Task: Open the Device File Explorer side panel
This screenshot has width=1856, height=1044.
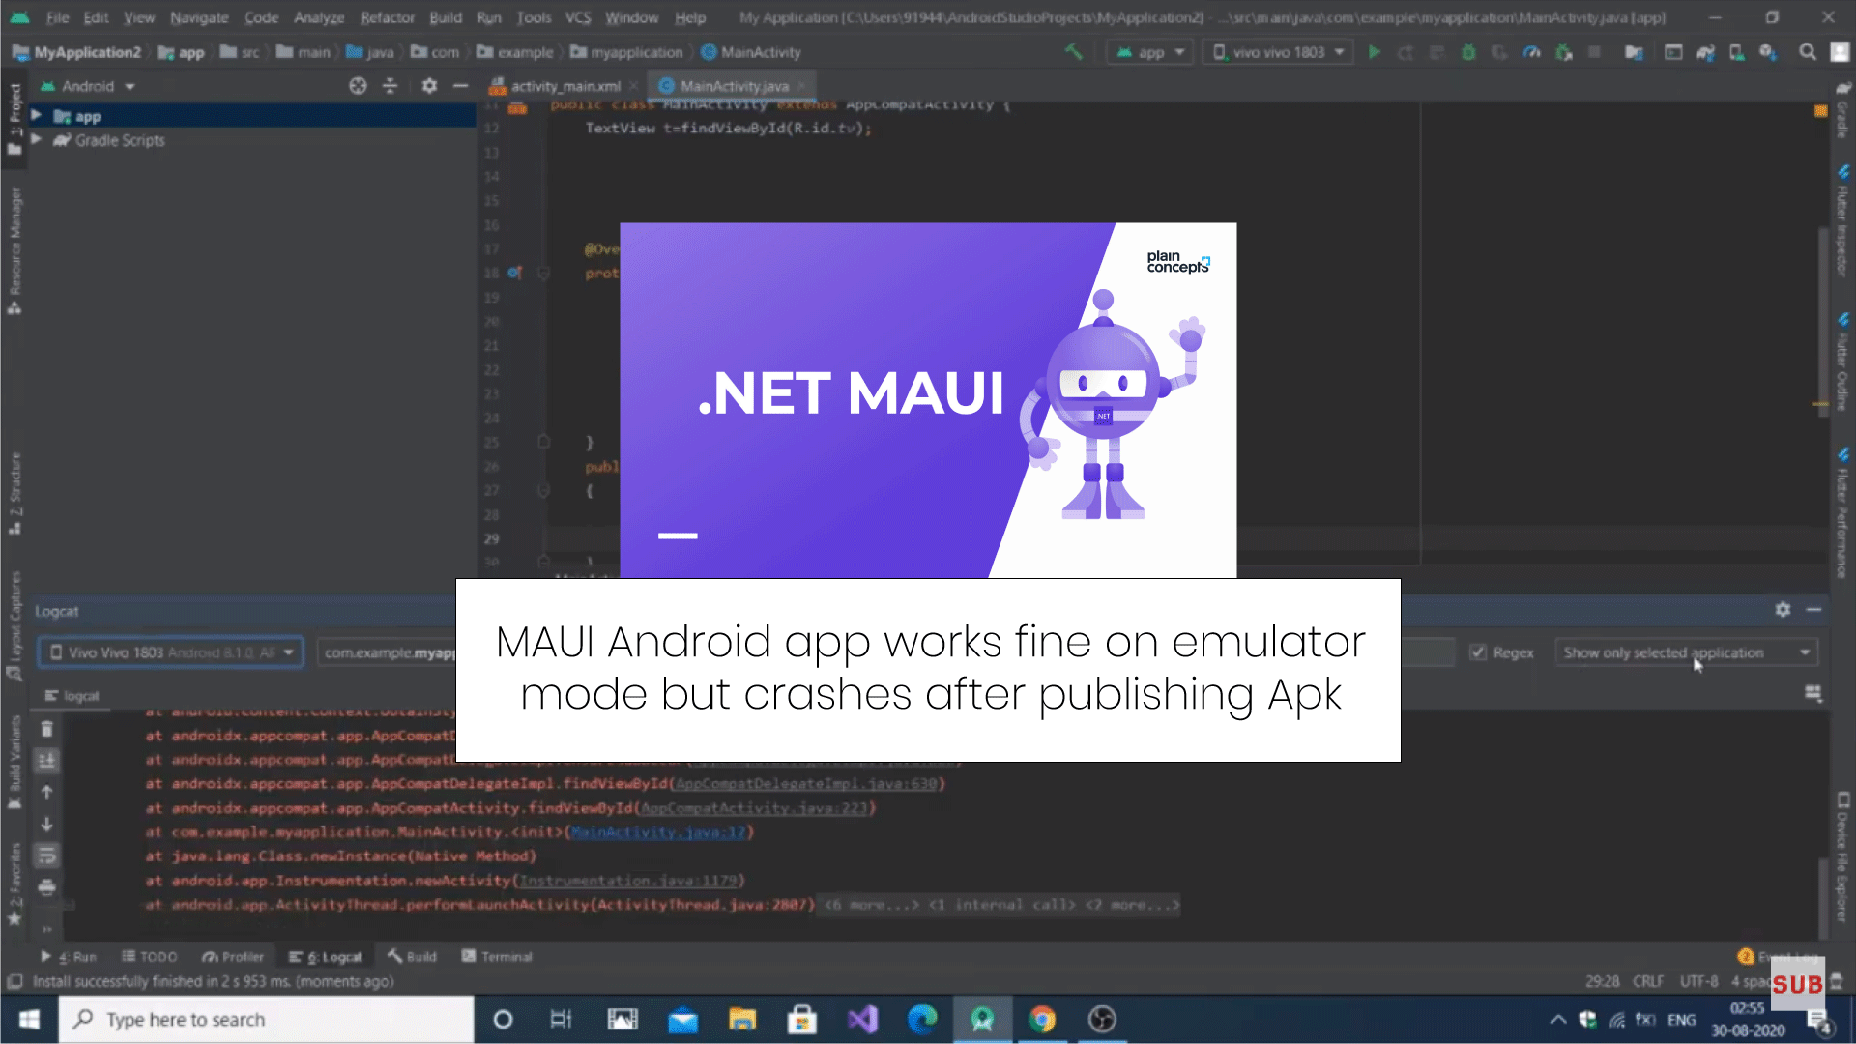Action: [1842, 857]
